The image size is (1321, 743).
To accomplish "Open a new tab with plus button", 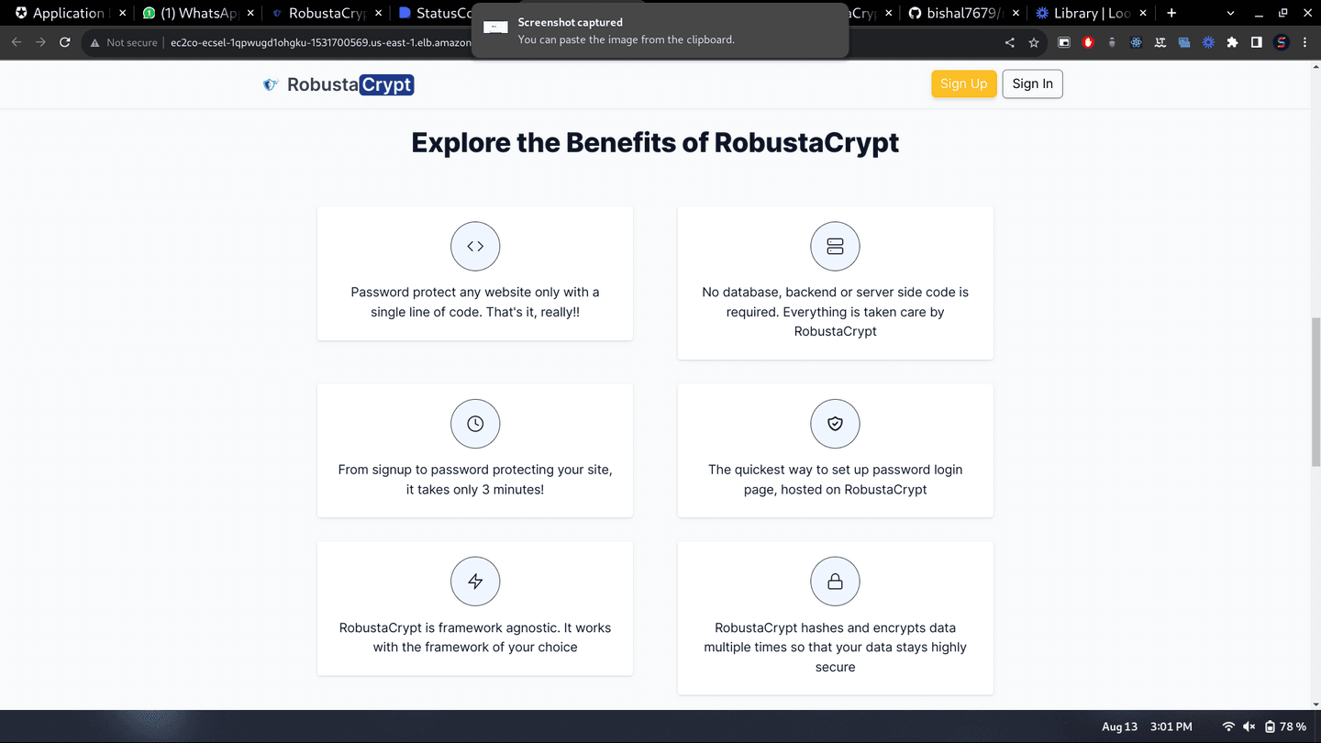I will point(1171,13).
